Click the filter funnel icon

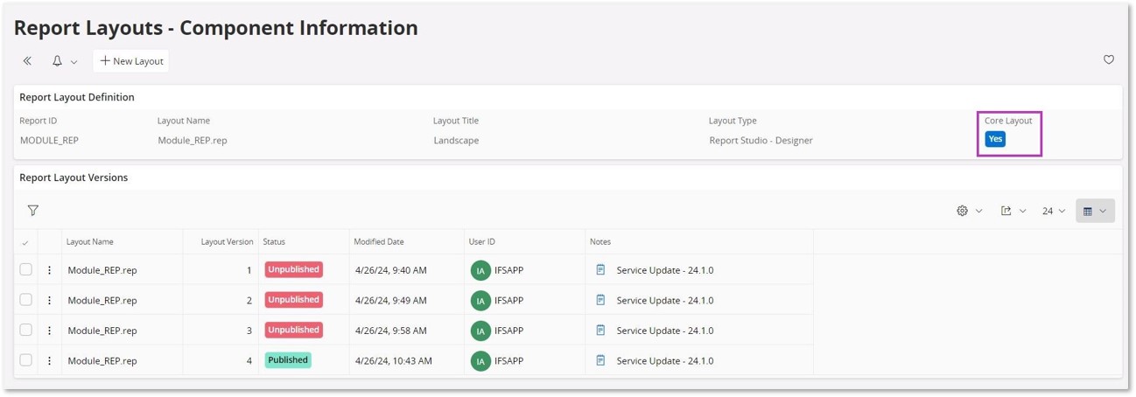[x=33, y=211]
